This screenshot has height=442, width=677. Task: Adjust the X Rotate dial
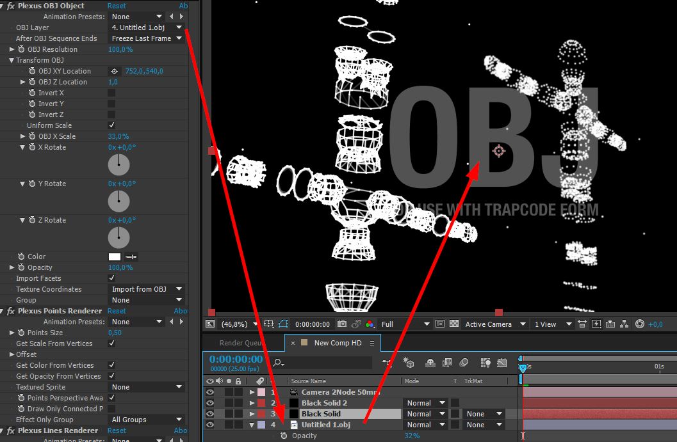[x=118, y=164]
